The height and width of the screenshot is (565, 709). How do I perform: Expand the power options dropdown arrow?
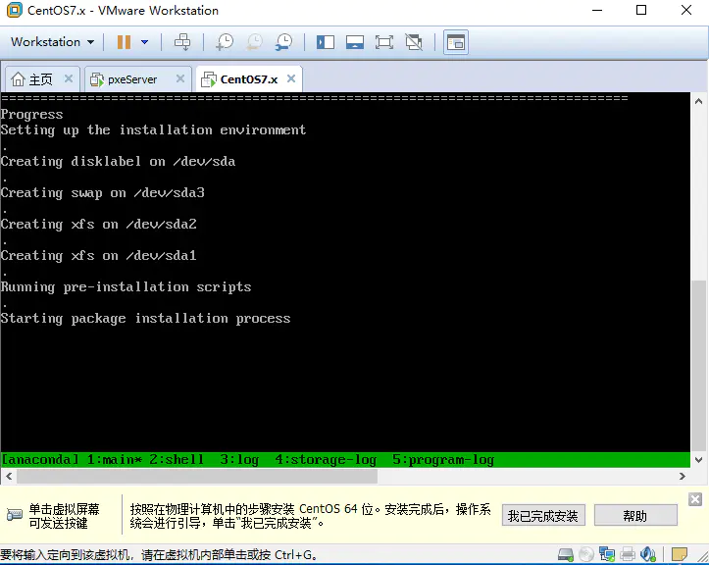pyautogui.click(x=145, y=42)
